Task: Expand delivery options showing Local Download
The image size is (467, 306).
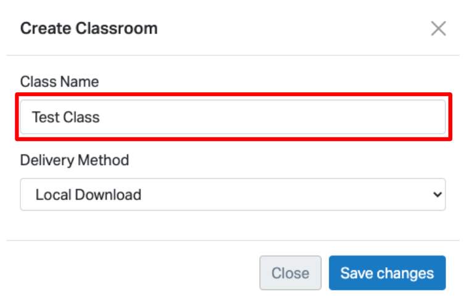Action: pos(233,195)
